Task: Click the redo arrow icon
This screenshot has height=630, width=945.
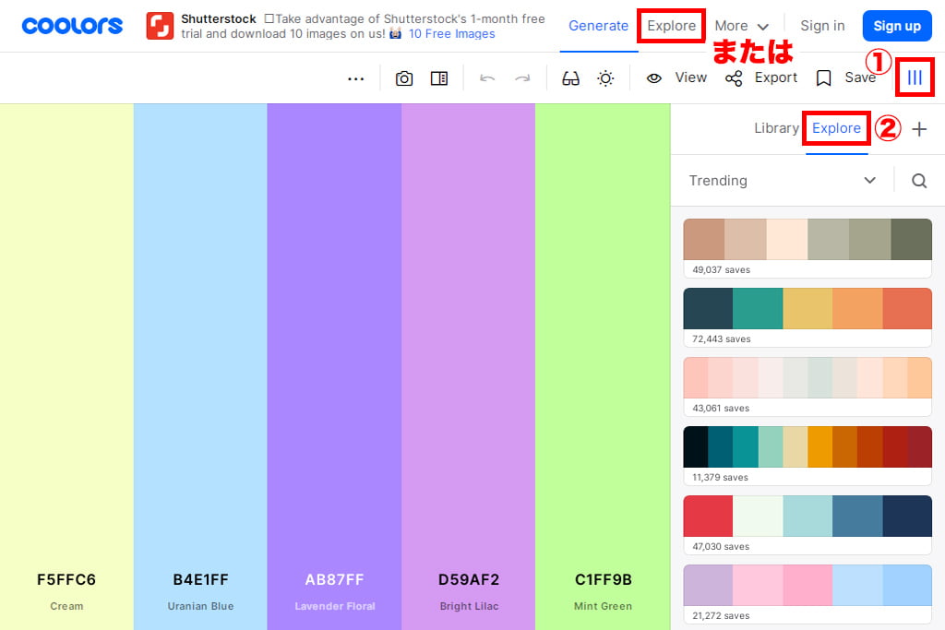Action: (522, 78)
